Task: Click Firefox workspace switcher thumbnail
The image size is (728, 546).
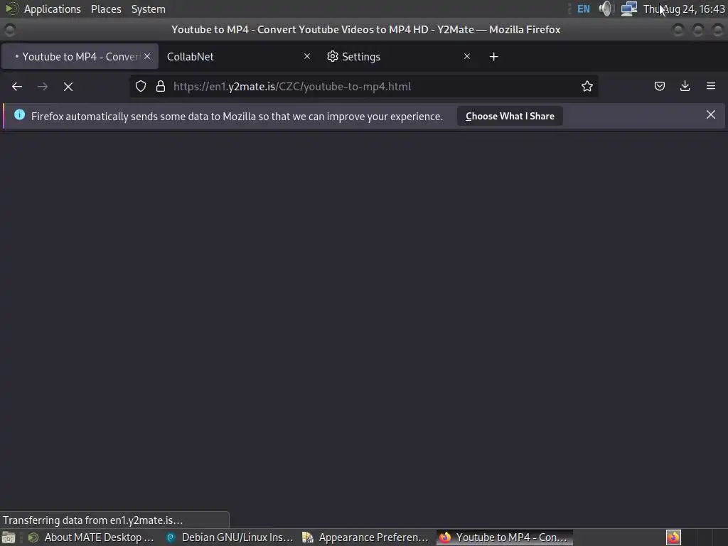Action: click(x=674, y=537)
